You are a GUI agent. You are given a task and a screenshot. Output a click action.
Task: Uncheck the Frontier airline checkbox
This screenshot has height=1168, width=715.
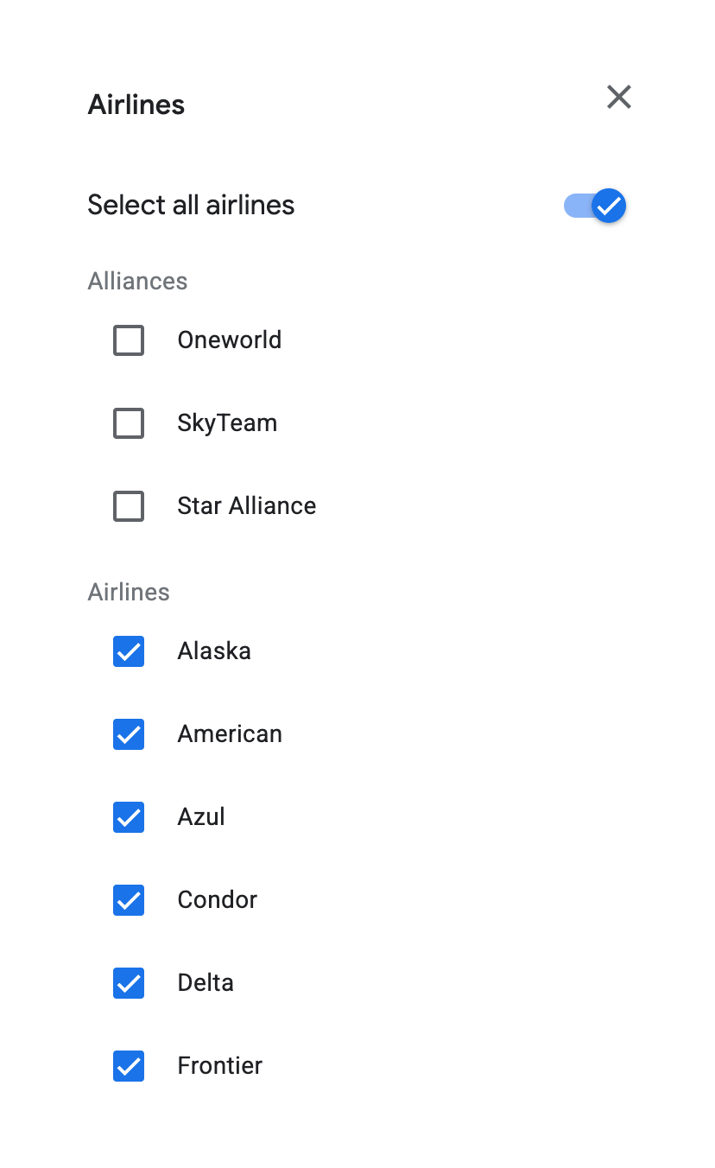(x=129, y=1066)
